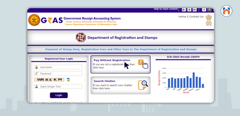
Task: Select the dark high contrast A button
Action: click(x=209, y=10)
